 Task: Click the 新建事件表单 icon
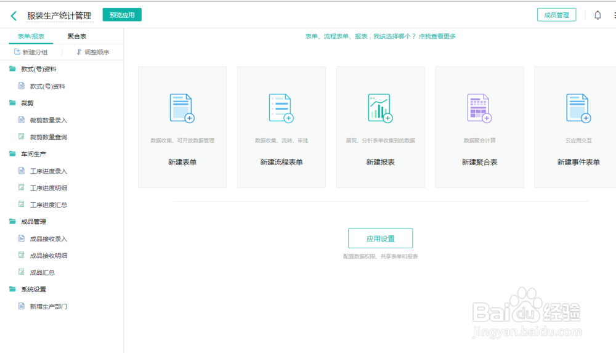(x=578, y=108)
